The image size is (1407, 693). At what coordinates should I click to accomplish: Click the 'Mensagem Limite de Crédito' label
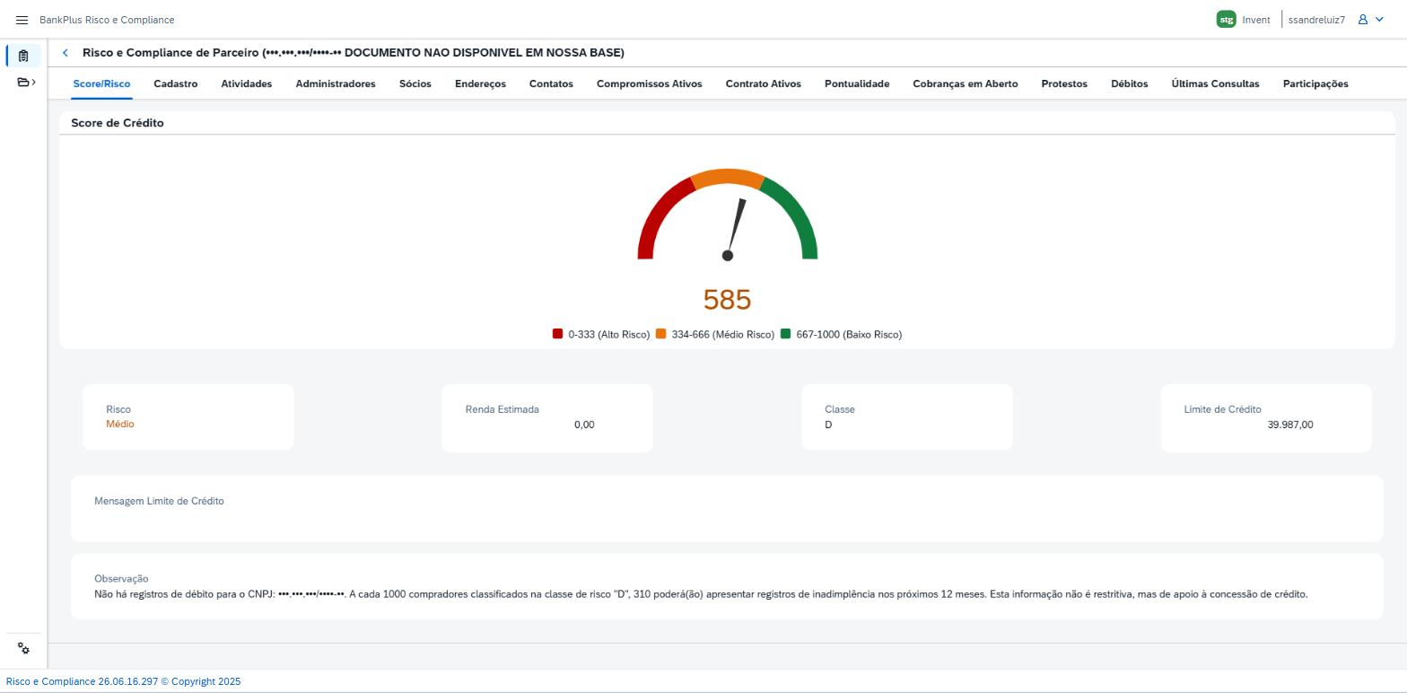(x=159, y=501)
